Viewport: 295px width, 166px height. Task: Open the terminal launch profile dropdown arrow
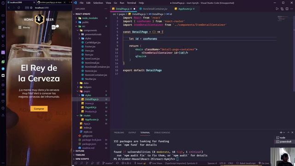pyautogui.click(x=284, y=132)
